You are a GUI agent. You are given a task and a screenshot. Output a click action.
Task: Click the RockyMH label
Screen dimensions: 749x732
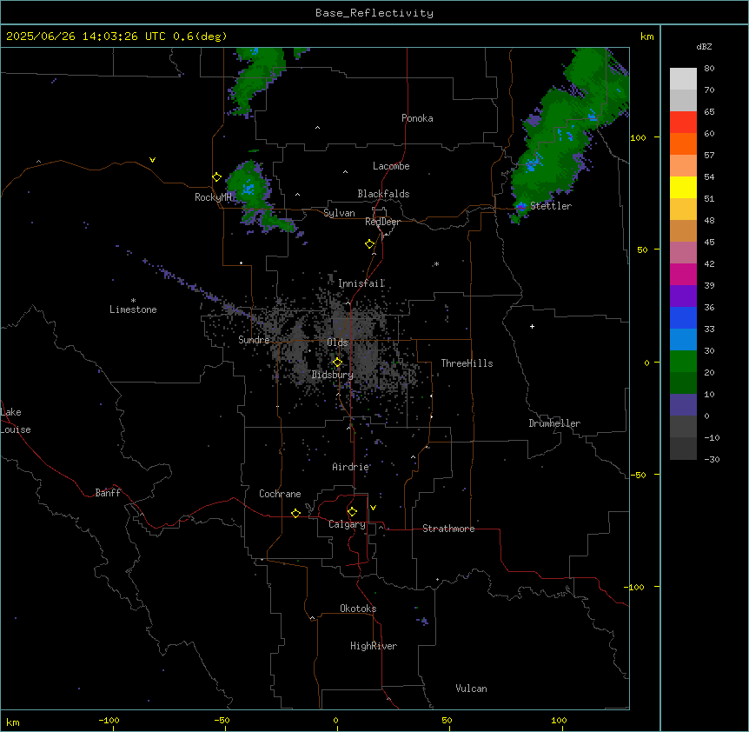(213, 197)
